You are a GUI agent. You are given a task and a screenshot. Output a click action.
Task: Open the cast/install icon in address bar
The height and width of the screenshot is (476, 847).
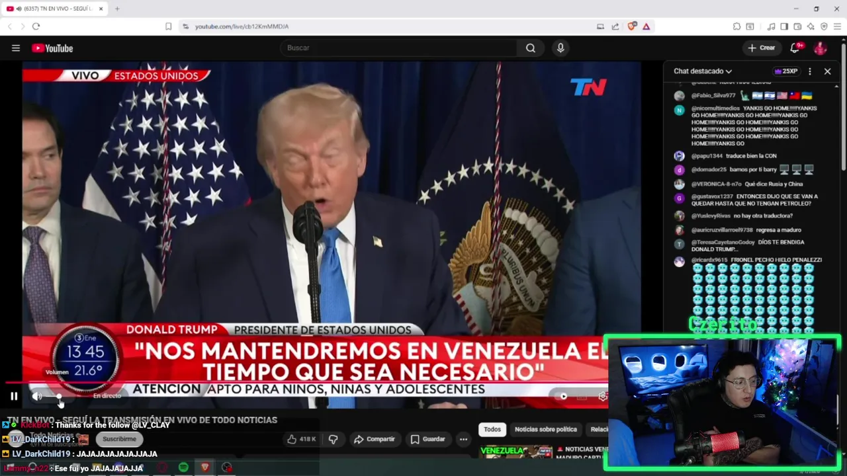[x=600, y=26]
